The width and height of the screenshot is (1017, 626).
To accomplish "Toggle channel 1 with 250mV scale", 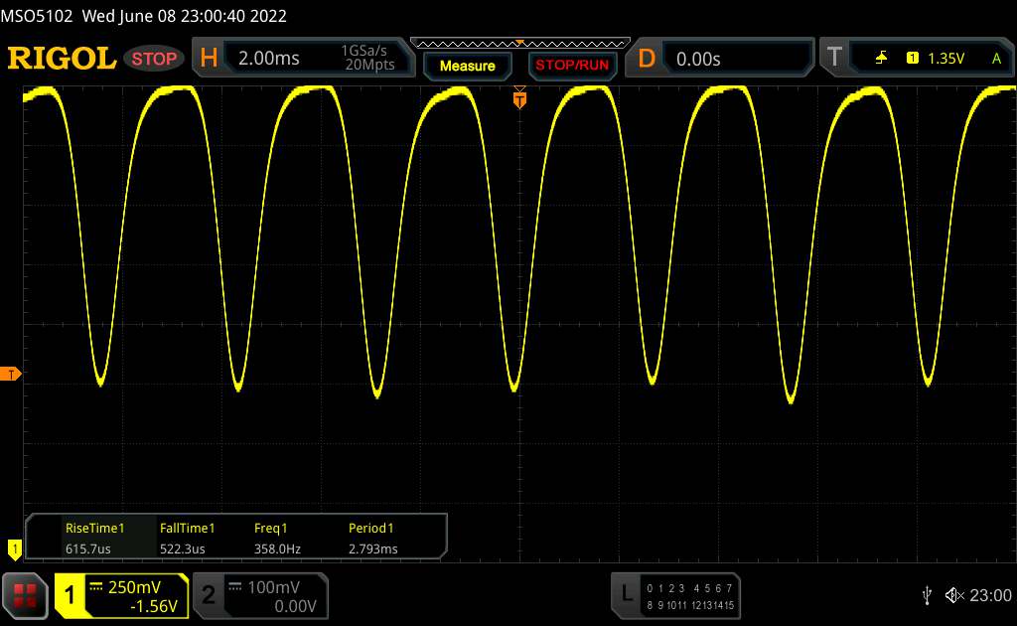I will tap(121, 595).
